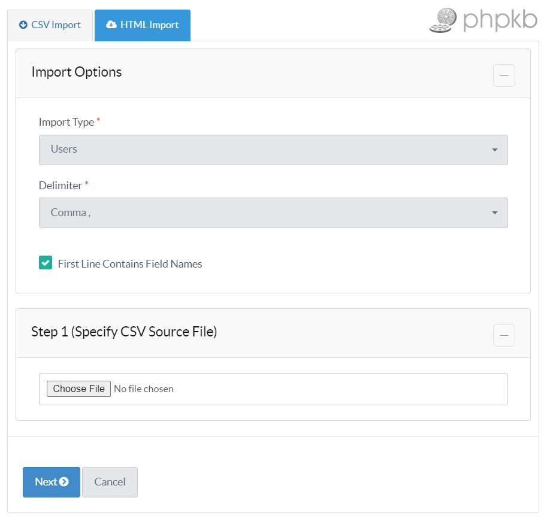
Task: Switch to the HTML Import tab
Action: point(143,25)
